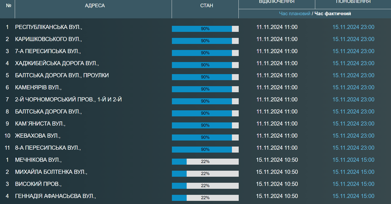Screen dimensions: 391x204
Task: Click the outage time for КАМ`ЯНИСТА ВУЛ.
Action: coord(277,124)
